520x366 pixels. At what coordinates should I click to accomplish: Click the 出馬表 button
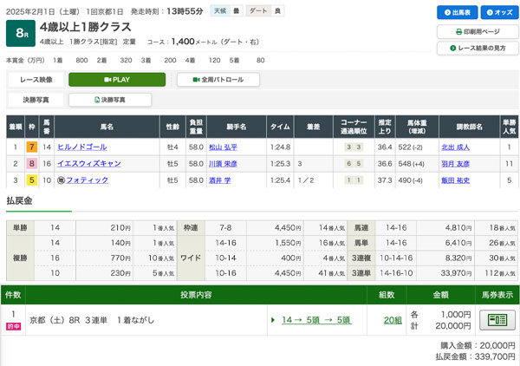458,13
